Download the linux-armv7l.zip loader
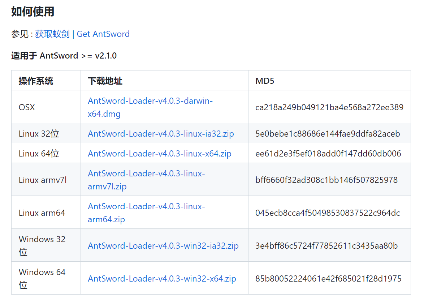The height and width of the screenshot is (300, 424). pos(146,174)
